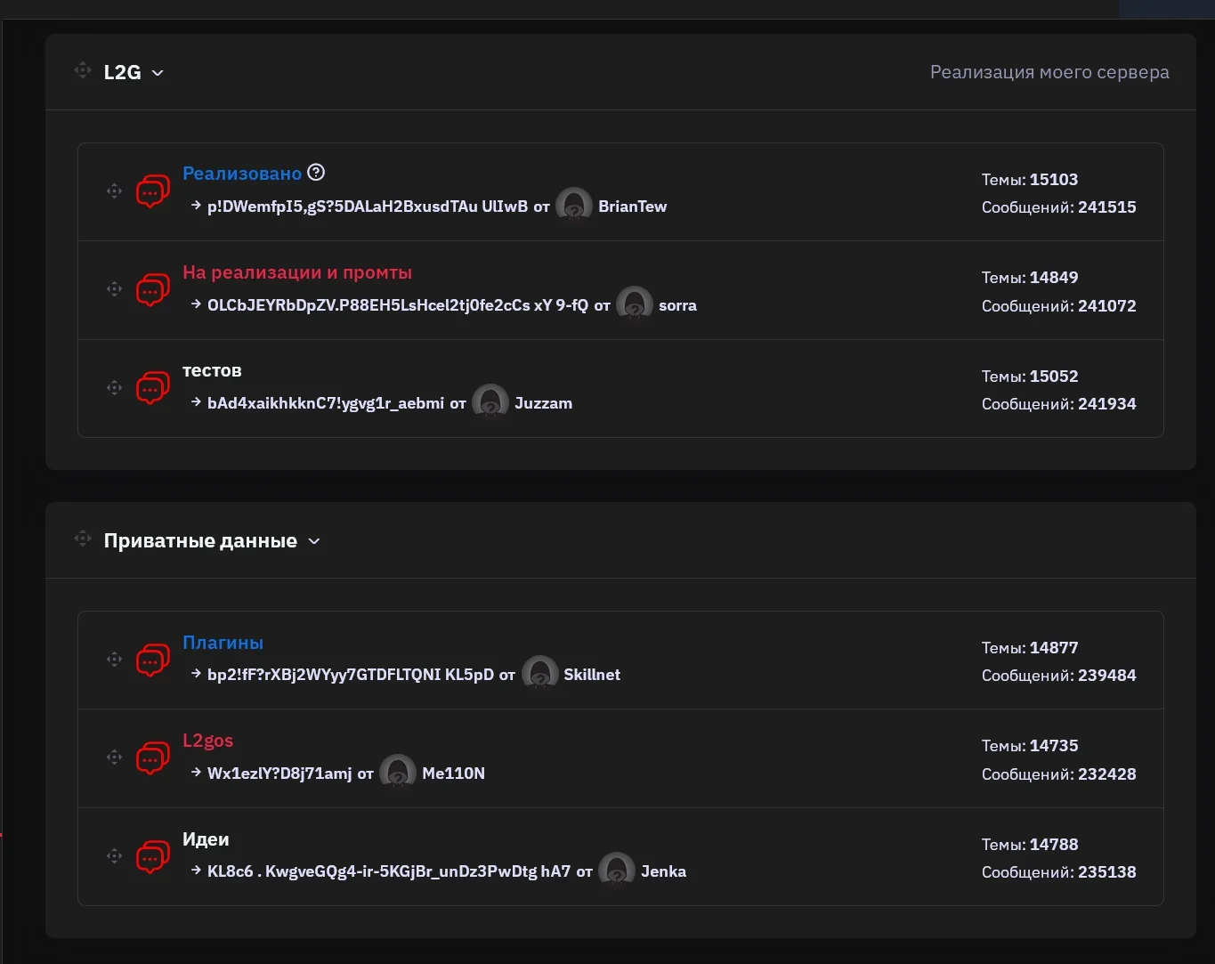Click the move handle in the Плагины row
Image resolution: width=1215 pixels, height=964 pixels.
[x=114, y=659]
